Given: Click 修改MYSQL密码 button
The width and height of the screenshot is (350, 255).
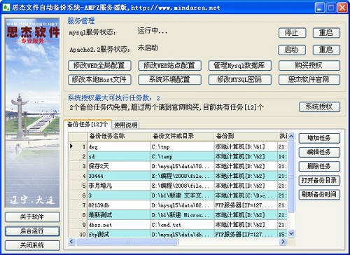Looking at the screenshot, I should point(240,80).
